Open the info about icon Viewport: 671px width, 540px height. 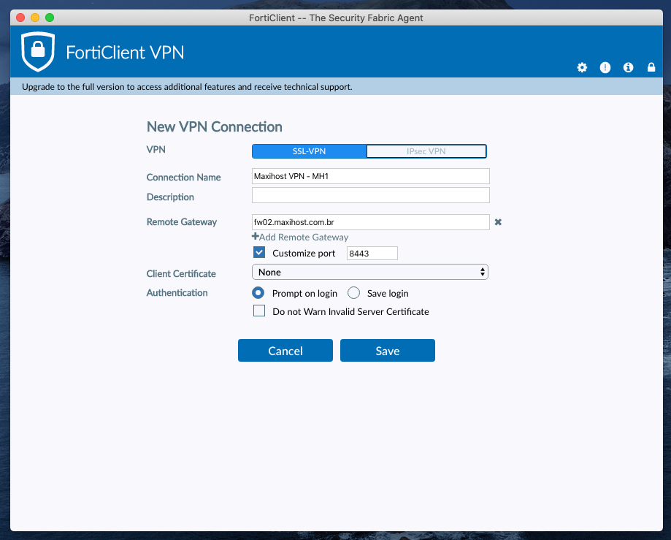pos(628,68)
